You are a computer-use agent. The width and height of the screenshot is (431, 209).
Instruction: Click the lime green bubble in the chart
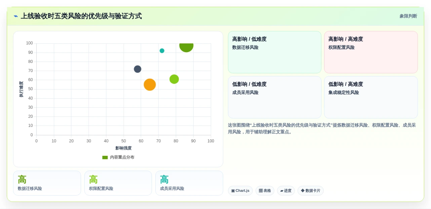[174, 79]
